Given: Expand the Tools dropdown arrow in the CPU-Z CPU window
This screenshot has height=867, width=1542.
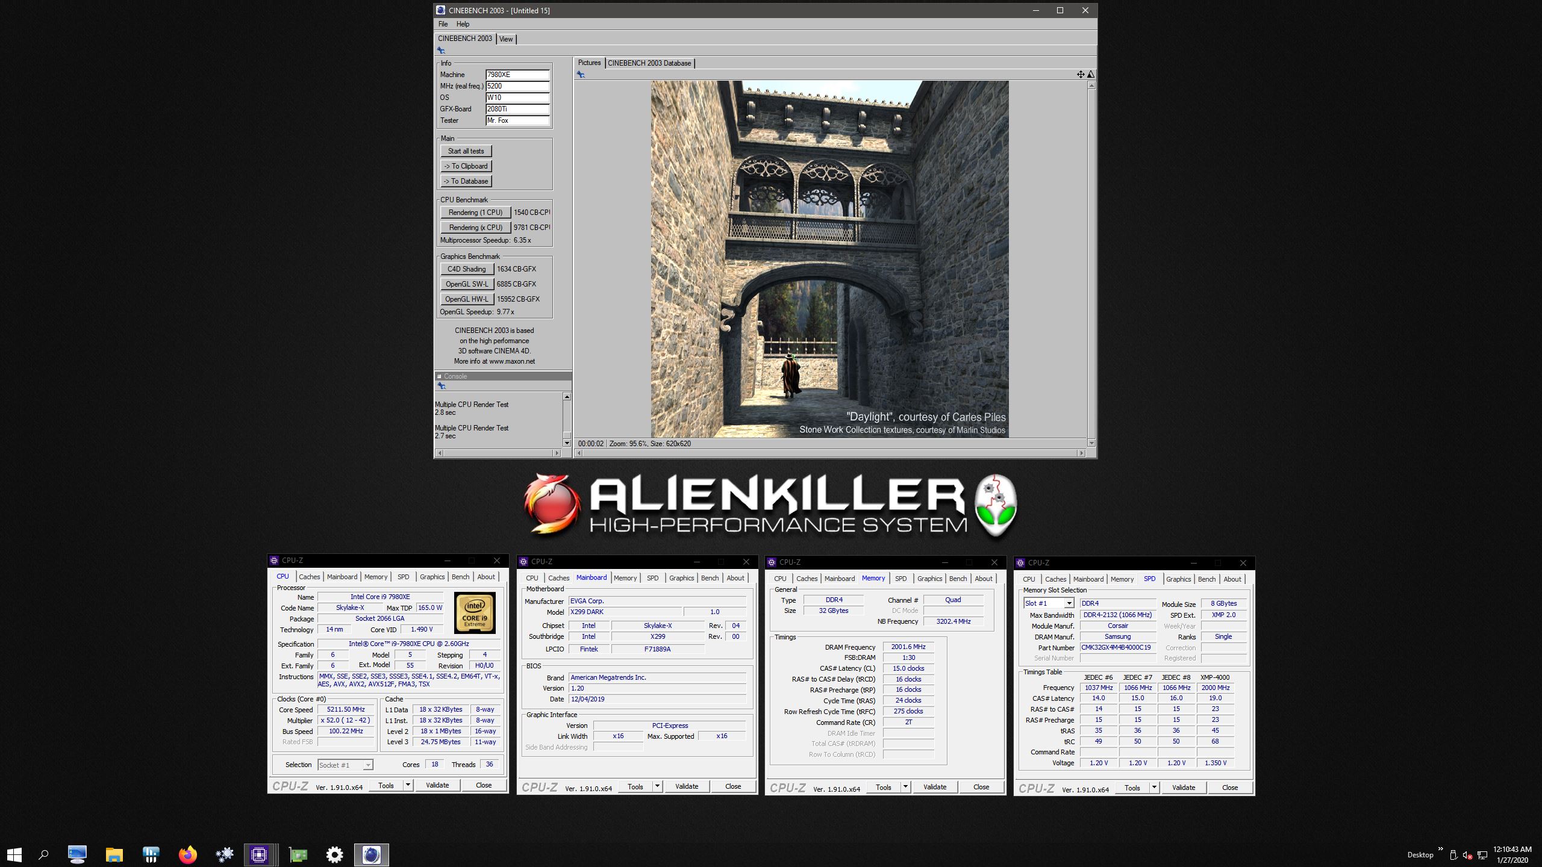Looking at the screenshot, I should [408, 785].
